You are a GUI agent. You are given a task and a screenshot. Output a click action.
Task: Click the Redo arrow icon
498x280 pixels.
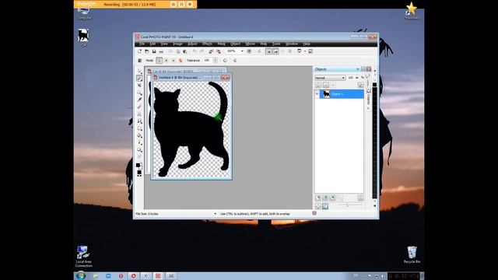[x=202, y=51]
